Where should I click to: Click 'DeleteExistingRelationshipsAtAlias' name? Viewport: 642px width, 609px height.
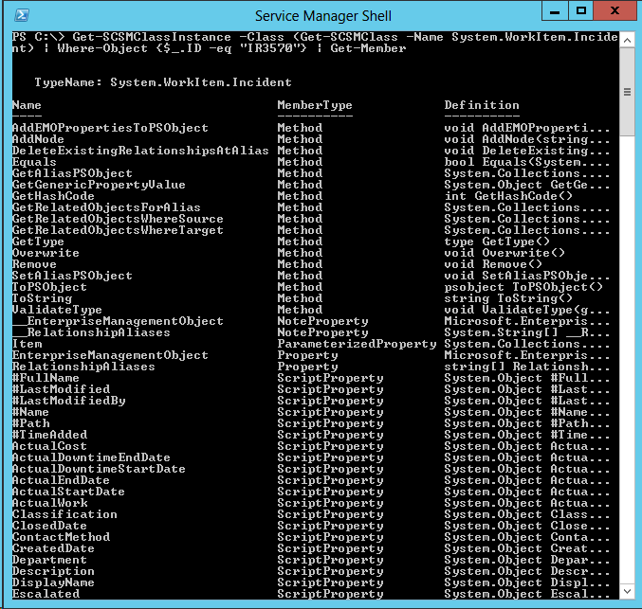point(140,151)
